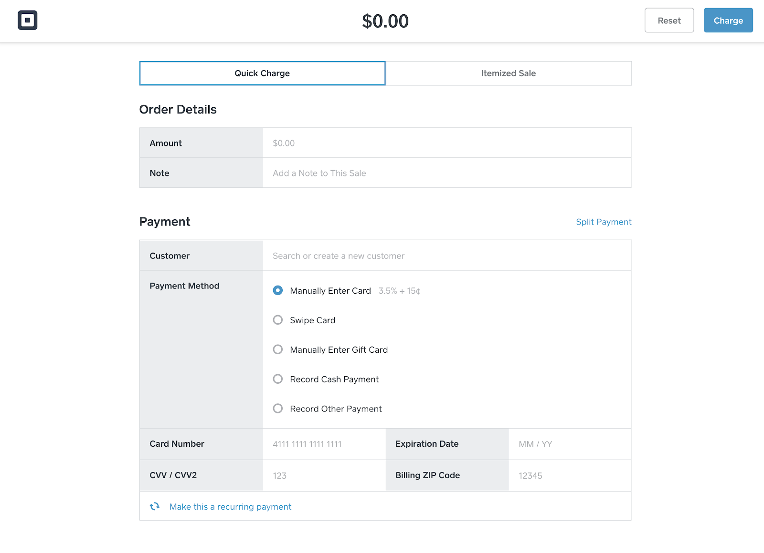Click the customer search field
This screenshot has height=553, width=764.
pyautogui.click(x=446, y=256)
